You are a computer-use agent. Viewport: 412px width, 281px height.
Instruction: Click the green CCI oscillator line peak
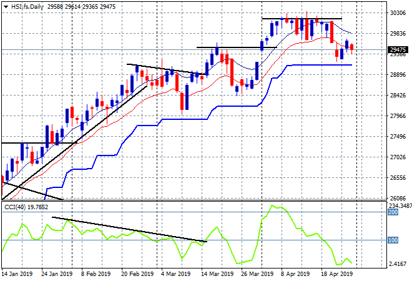(272, 205)
